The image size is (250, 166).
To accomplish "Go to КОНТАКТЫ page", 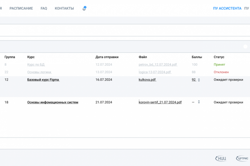I will [x=64, y=8].
